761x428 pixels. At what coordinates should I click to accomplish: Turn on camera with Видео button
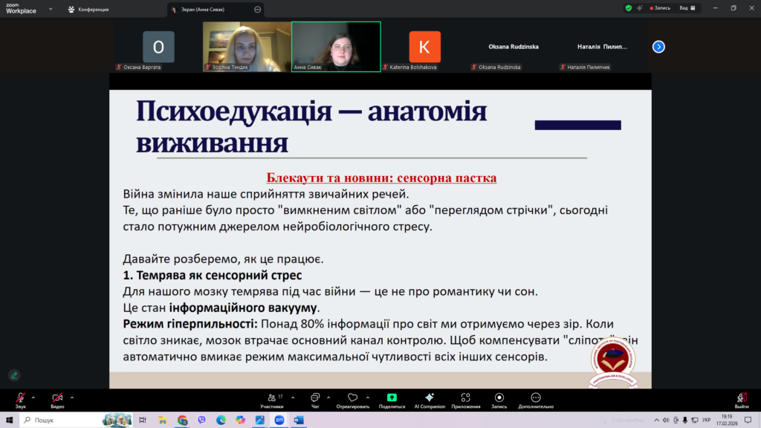(x=57, y=398)
